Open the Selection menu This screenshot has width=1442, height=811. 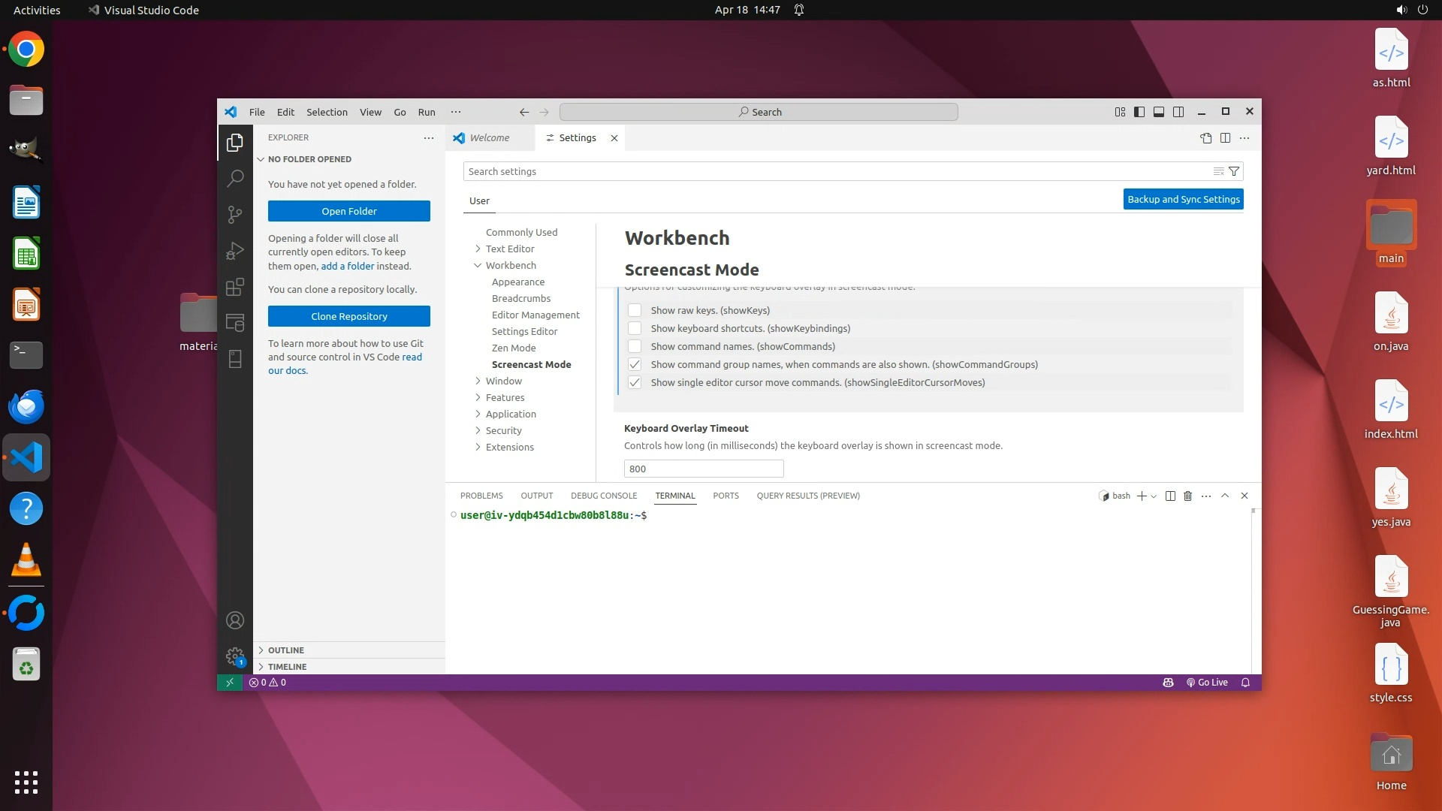click(x=327, y=112)
